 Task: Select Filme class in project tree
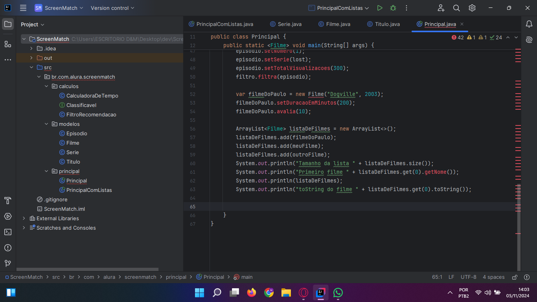(69, 143)
